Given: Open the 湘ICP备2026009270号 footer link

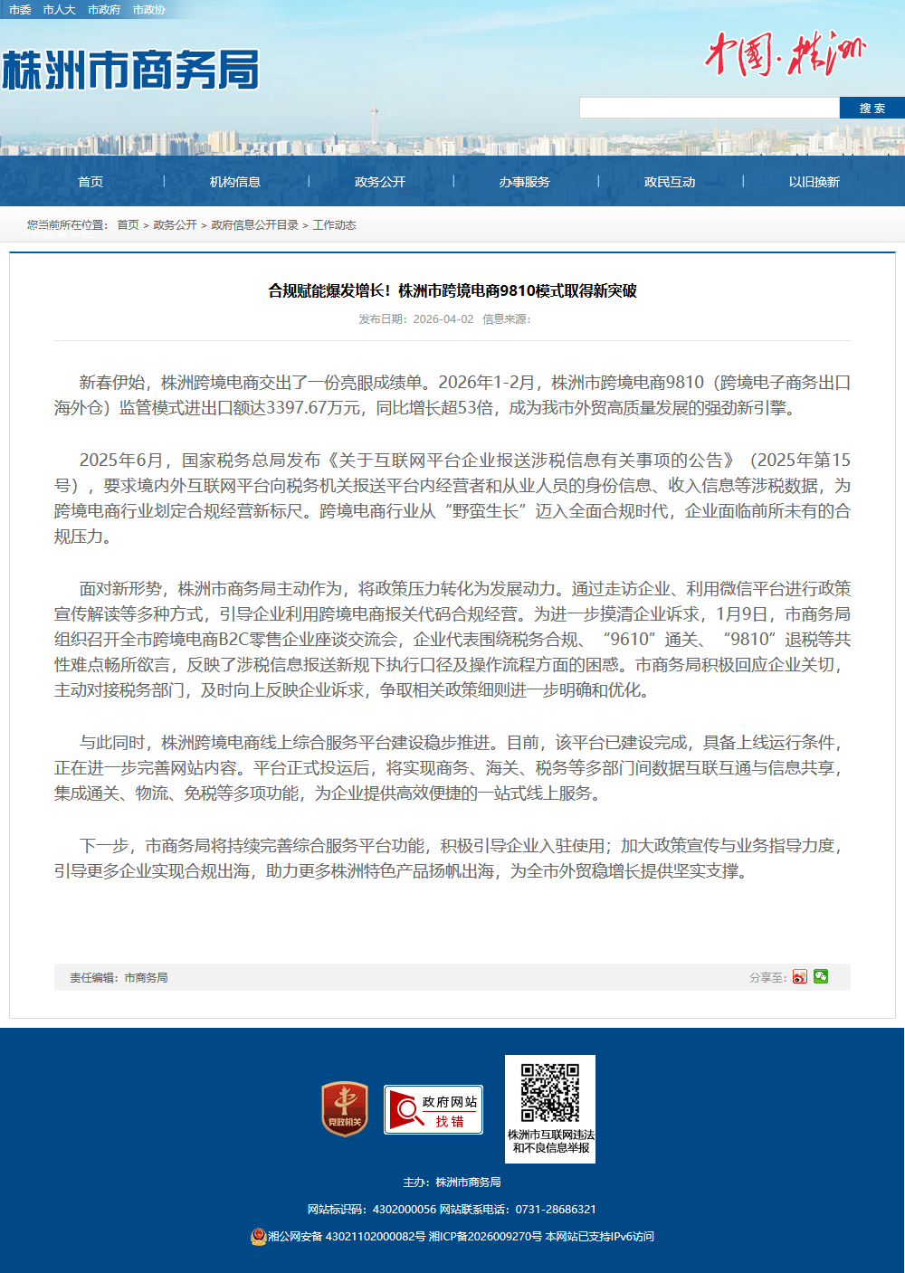Looking at the screenshot, I should (485, 1237).
